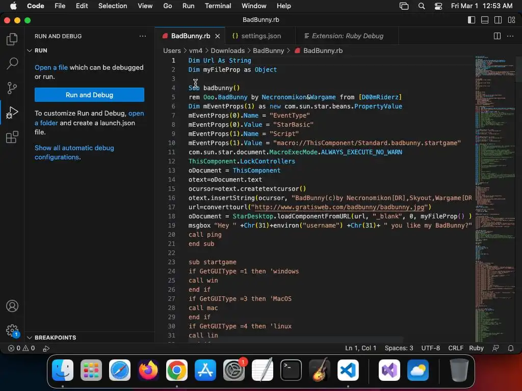Click the BadBunny.rb breadcrumb file item

coord(319,50)
